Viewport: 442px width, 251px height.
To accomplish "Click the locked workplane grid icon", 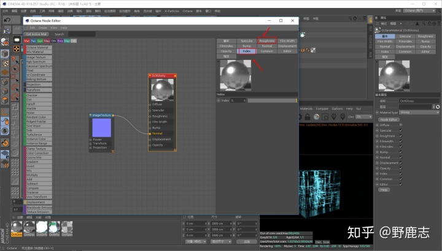I will pyautogui.click(x=5, y=154).
